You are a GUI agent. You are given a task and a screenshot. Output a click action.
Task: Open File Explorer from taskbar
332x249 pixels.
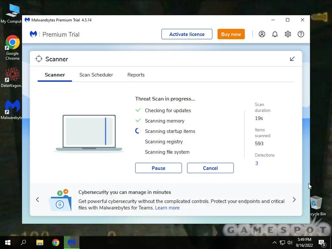(x=40, y=243)
